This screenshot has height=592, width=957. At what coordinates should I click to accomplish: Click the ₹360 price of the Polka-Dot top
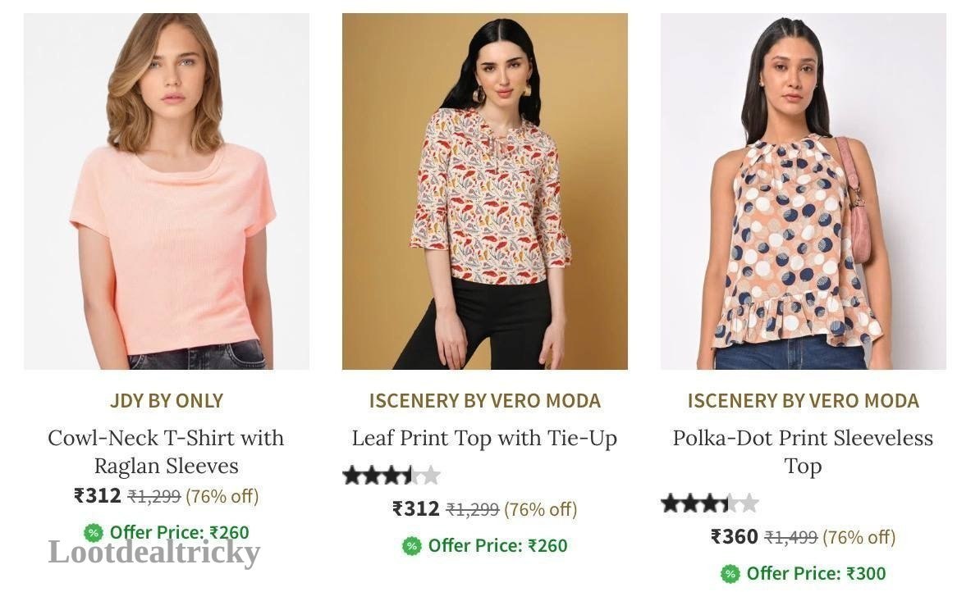[x=735, y=536]
